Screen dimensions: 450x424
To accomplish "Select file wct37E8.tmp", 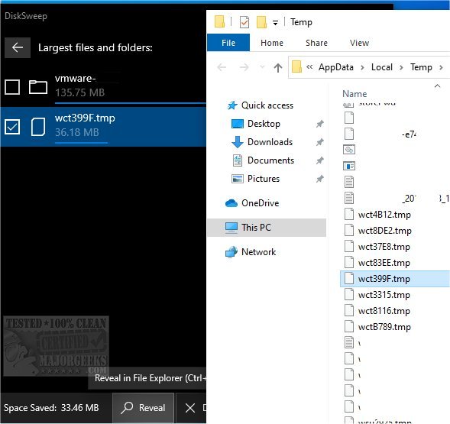I will tap(384, 247).
